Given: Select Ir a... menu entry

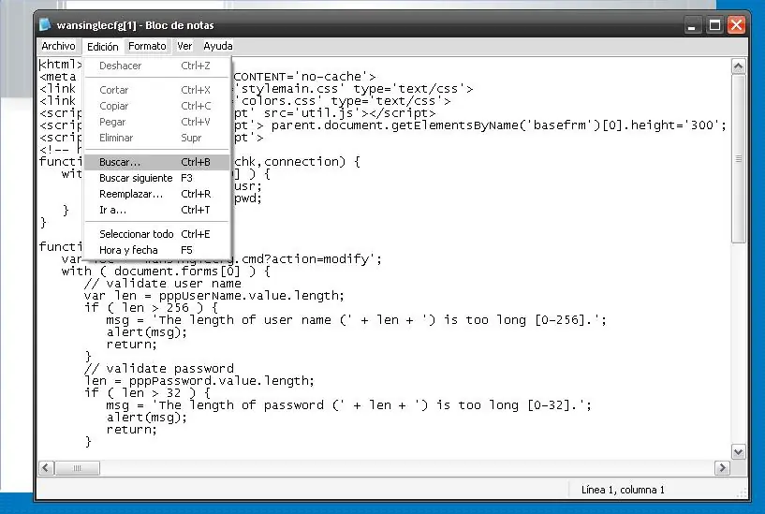Looking at the screenshot, I should (x=156, y=210).
